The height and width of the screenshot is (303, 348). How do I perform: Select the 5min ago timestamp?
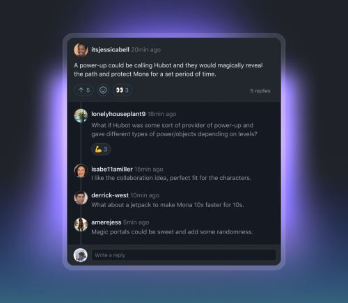coord(136,222)
